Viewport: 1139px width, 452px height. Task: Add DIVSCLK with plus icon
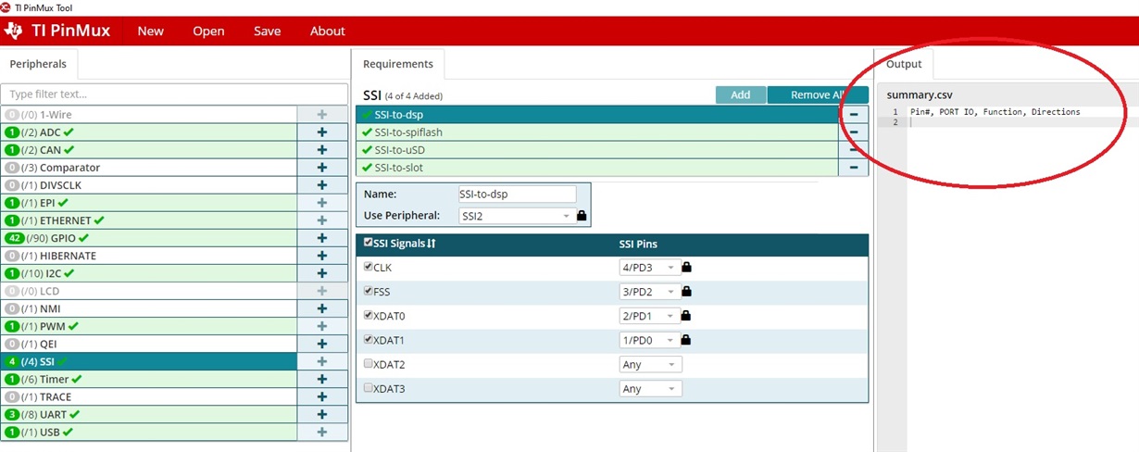(322, 185)
